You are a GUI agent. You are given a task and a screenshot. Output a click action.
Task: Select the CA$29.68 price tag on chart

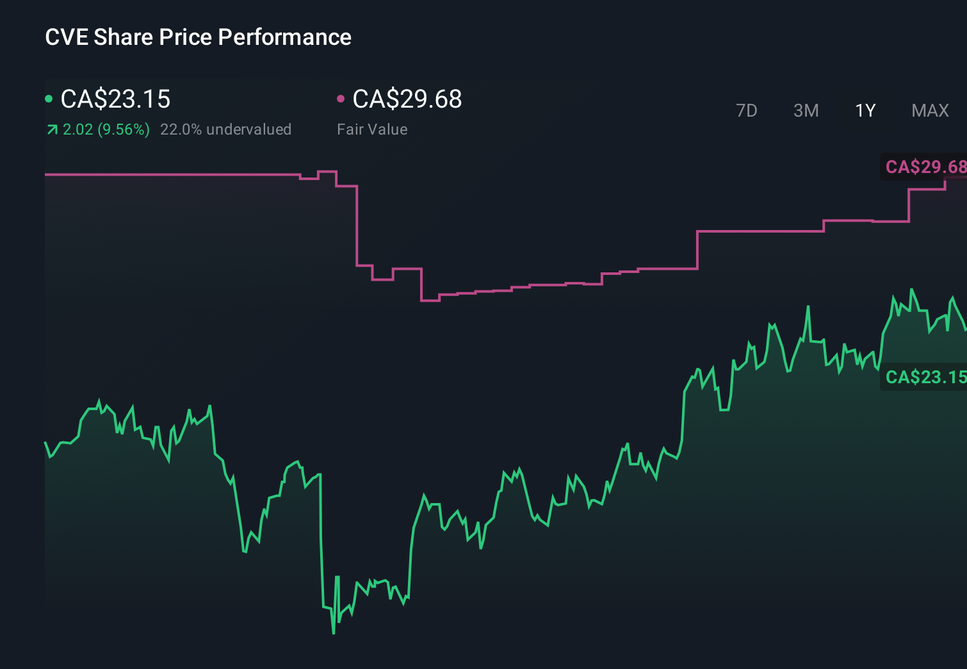click(x=925, y=168)
